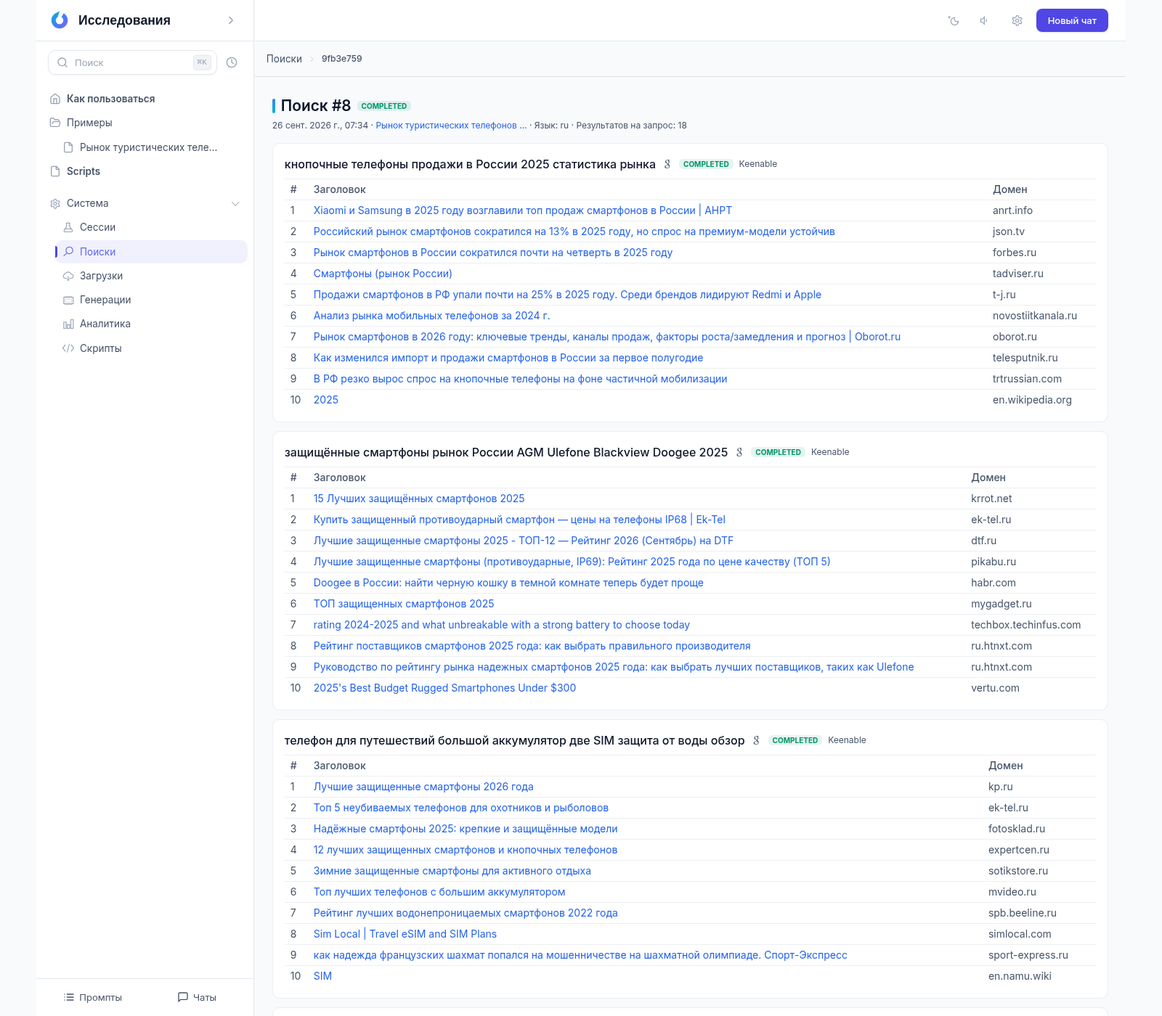Viewport: 1162px width, 1016px height.
Task: Start a new chat with Новый чат
Action: point(1072,20)
